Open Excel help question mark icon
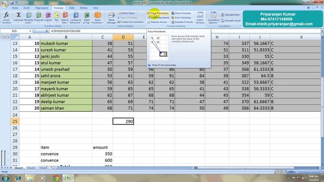Screen dimensions: 324x182 tap(308, 8)
